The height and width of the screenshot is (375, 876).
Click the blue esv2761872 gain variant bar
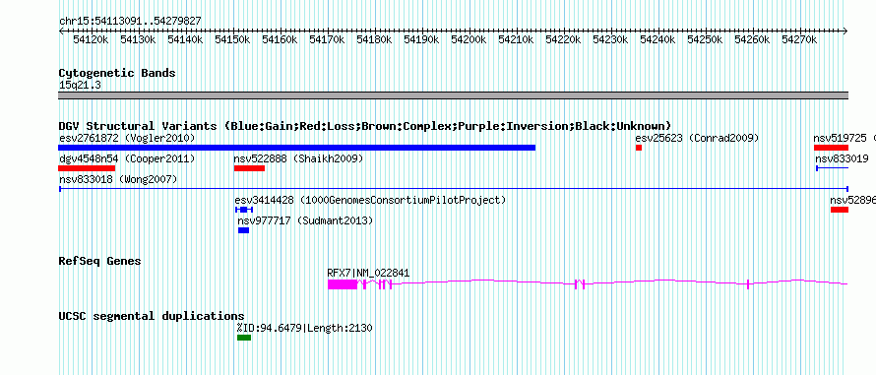(x=296, y=148)
